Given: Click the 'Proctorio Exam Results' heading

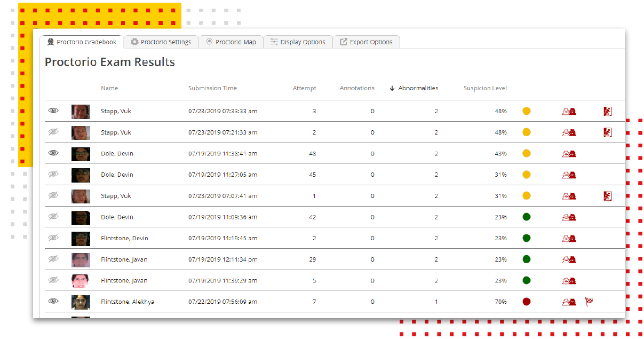Looking at the screenshot, I should point(109,62).
